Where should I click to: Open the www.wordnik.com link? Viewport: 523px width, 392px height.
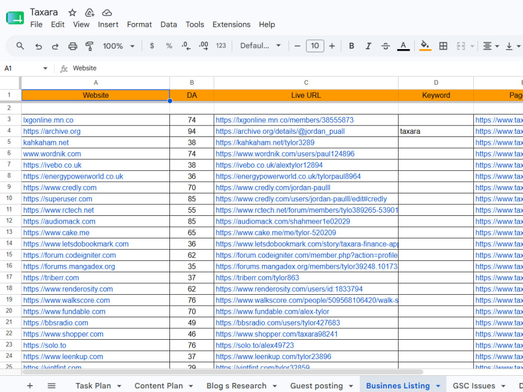tap(52, 154)
